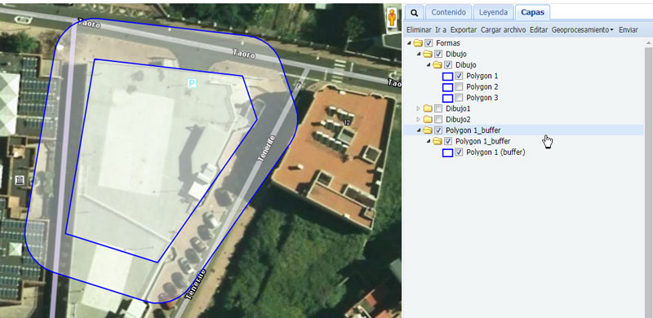653x318 pixels.
Task: Expand the Dibujo1 tree node
Action: (x=419, y=108)
